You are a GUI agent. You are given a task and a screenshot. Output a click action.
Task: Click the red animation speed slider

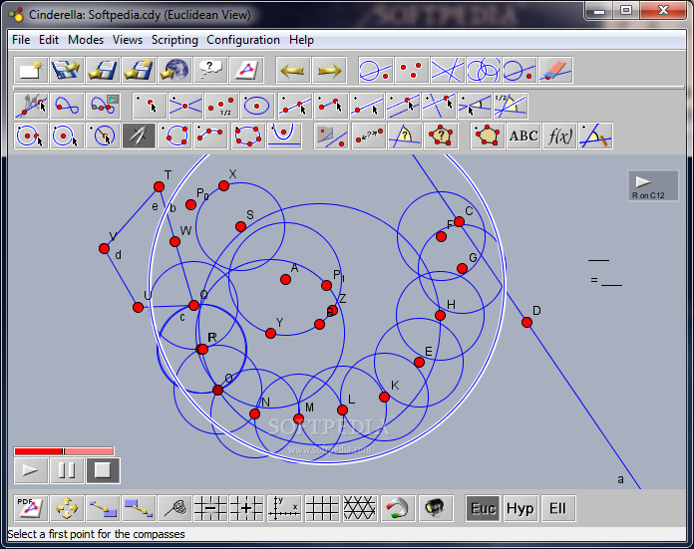(x=63, y=451)
